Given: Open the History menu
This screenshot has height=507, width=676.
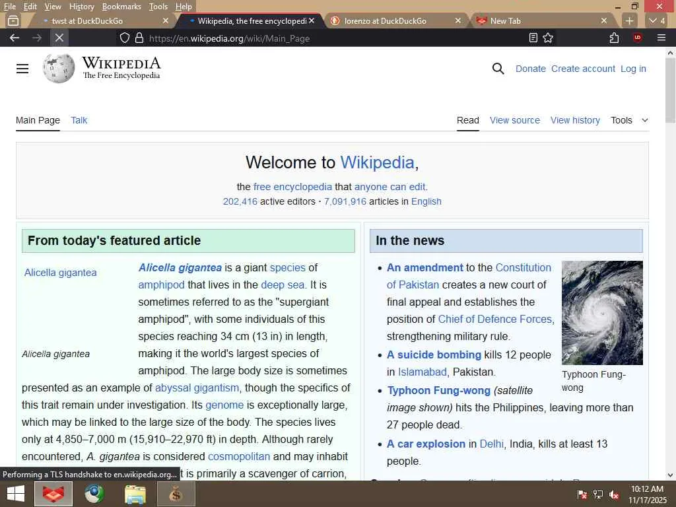Looking at the screenshot, I should click(x=81, y=7).
